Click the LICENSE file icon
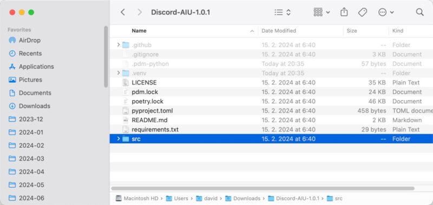This screenshot has width=433, height=205. pos(126,83)
